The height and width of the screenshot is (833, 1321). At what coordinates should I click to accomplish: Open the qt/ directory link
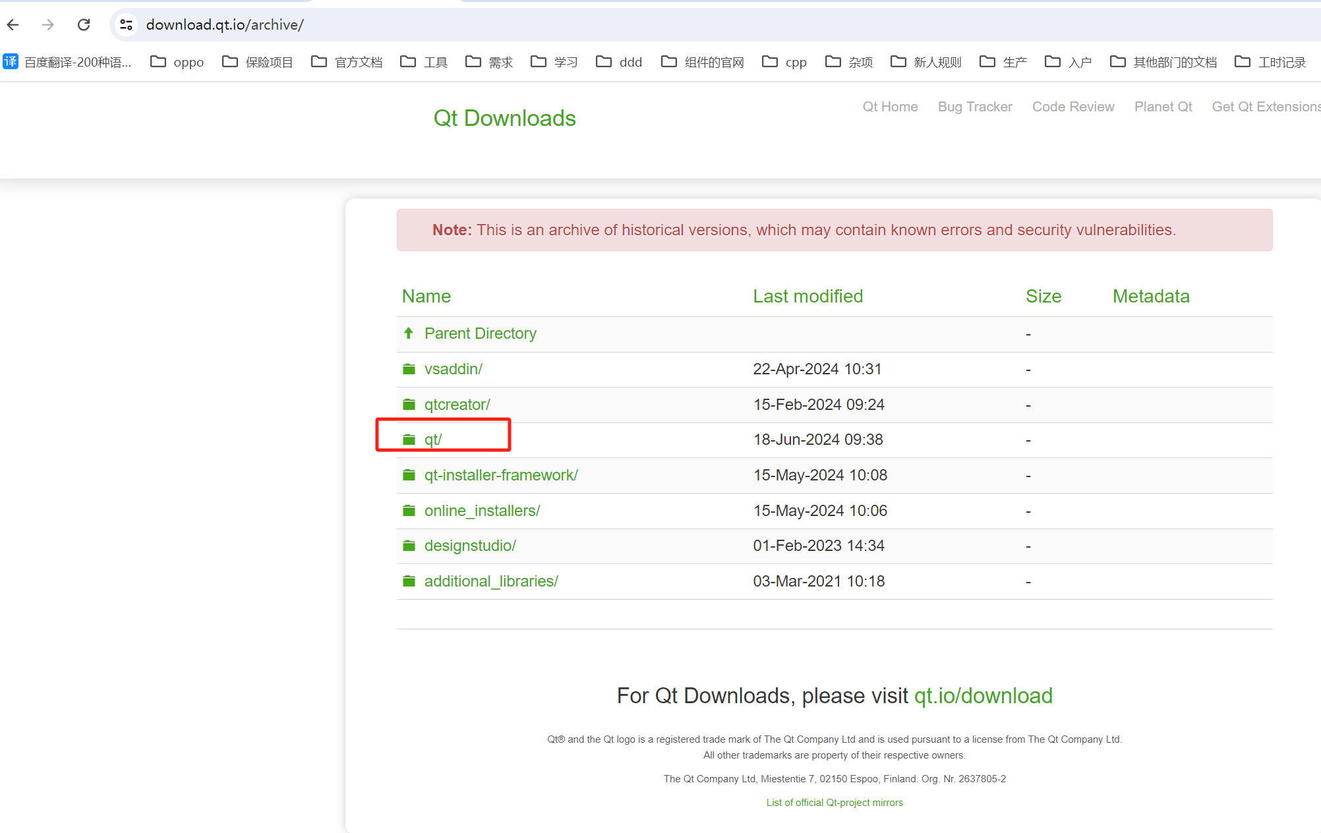433,440
